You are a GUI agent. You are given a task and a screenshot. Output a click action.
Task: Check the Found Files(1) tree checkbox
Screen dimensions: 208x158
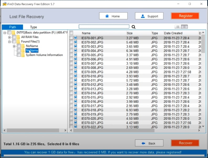[x=14, y=41]
